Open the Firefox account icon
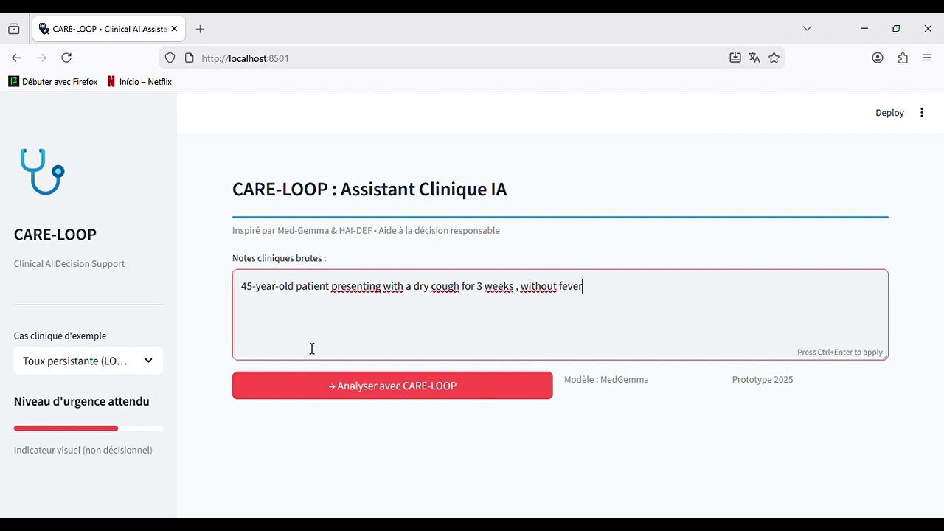Viewport: 944px width, 531px height. click(x=878, y=58)
